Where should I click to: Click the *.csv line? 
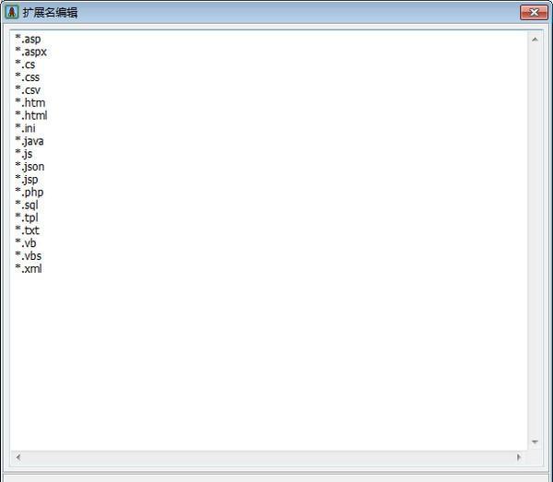[x=28, y=90]
